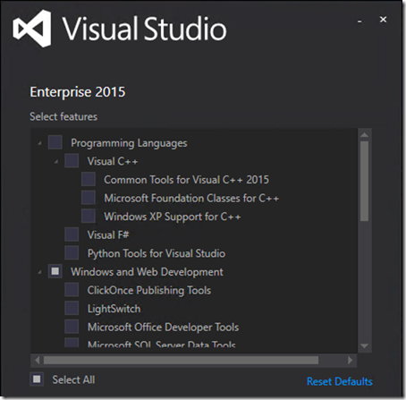This screenshot has height=400, width=406.
Task: Select Microsoft Office Developer Tools label
Action: (x=163, y=328)
